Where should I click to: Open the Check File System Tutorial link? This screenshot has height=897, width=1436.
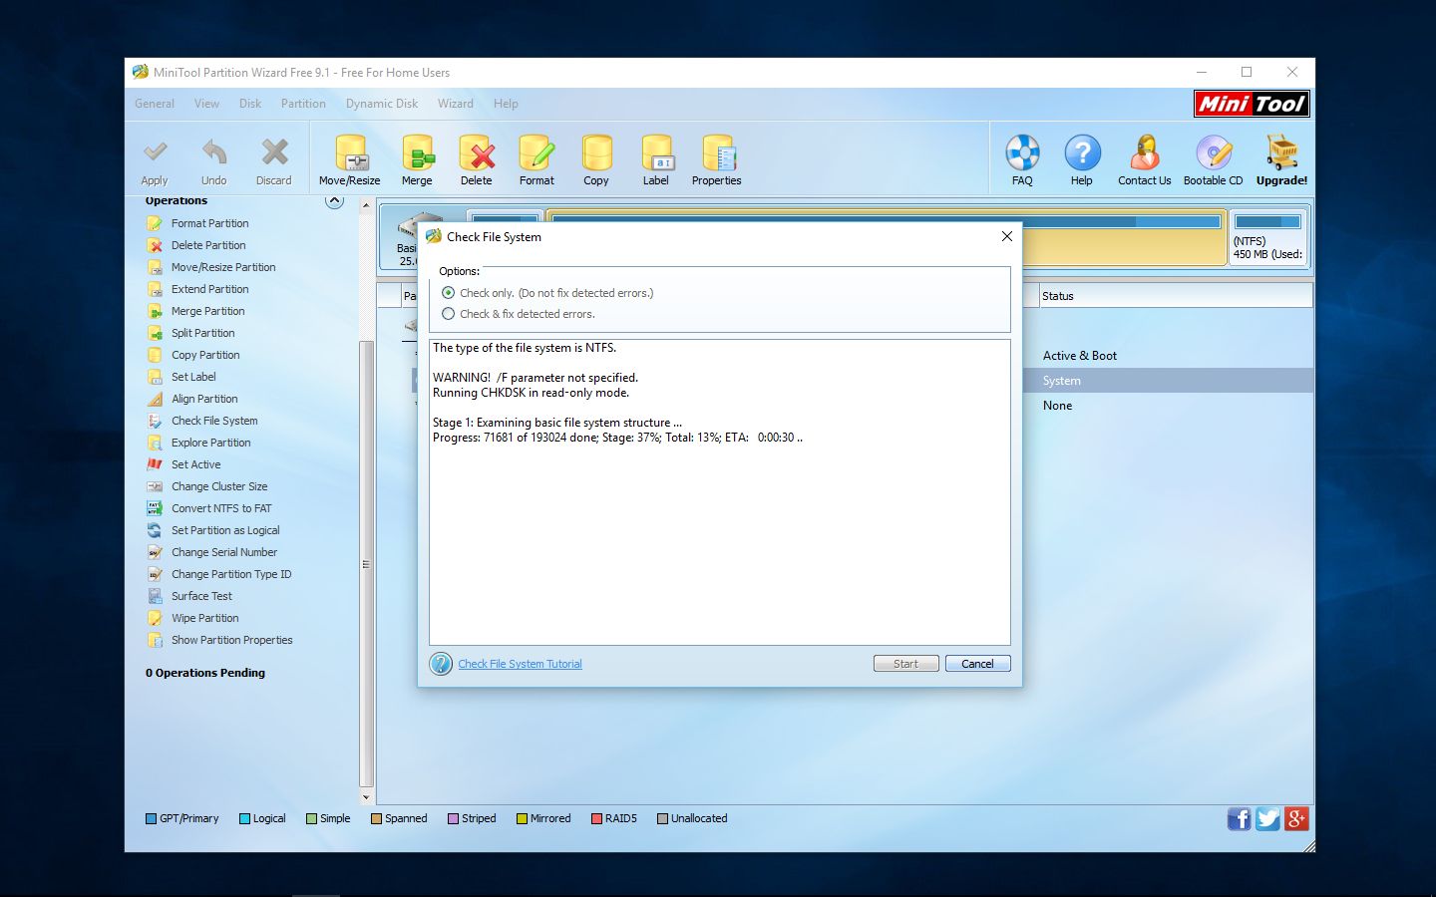[x=521, y=664]
